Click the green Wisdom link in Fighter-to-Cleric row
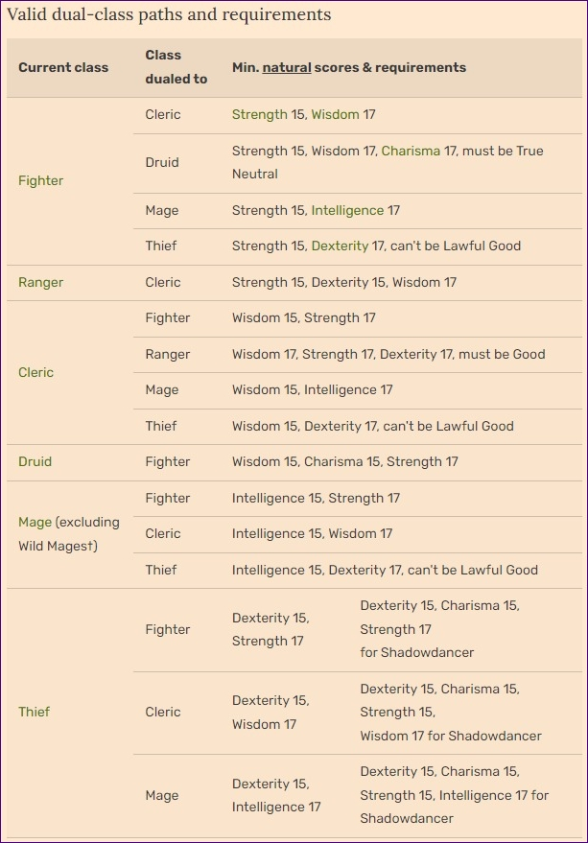This screenshot has width=588, height=843. [335, 114]
